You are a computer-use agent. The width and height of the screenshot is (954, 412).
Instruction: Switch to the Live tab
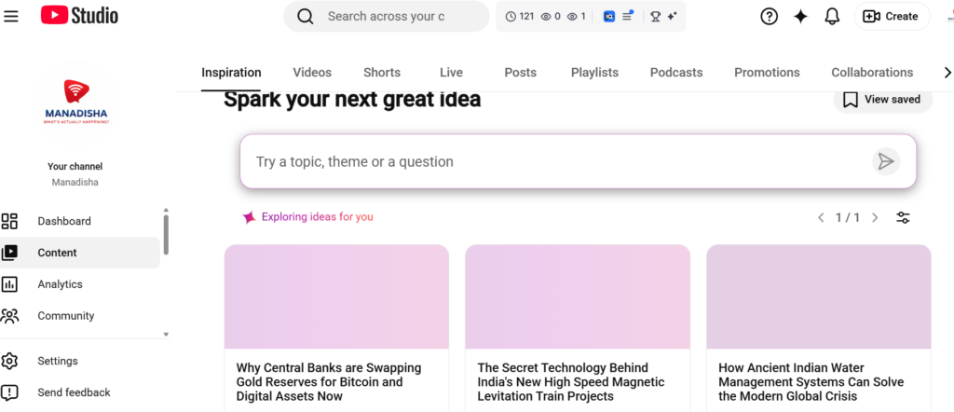pos(452,73)
